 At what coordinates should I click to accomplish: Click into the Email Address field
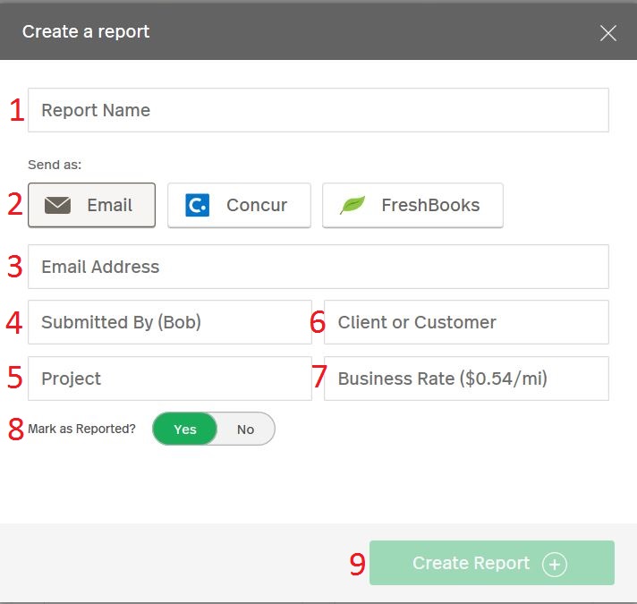point(318,267)
